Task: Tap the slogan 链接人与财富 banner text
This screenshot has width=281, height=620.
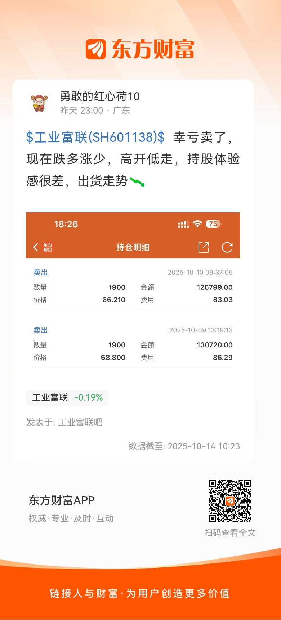Action: click(140, 593)
